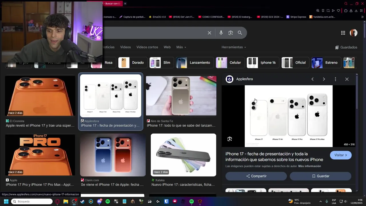Screen dimensions: 366x206
Task: Click the Windows taskbar Búsqueda search box
Action: 32,201
